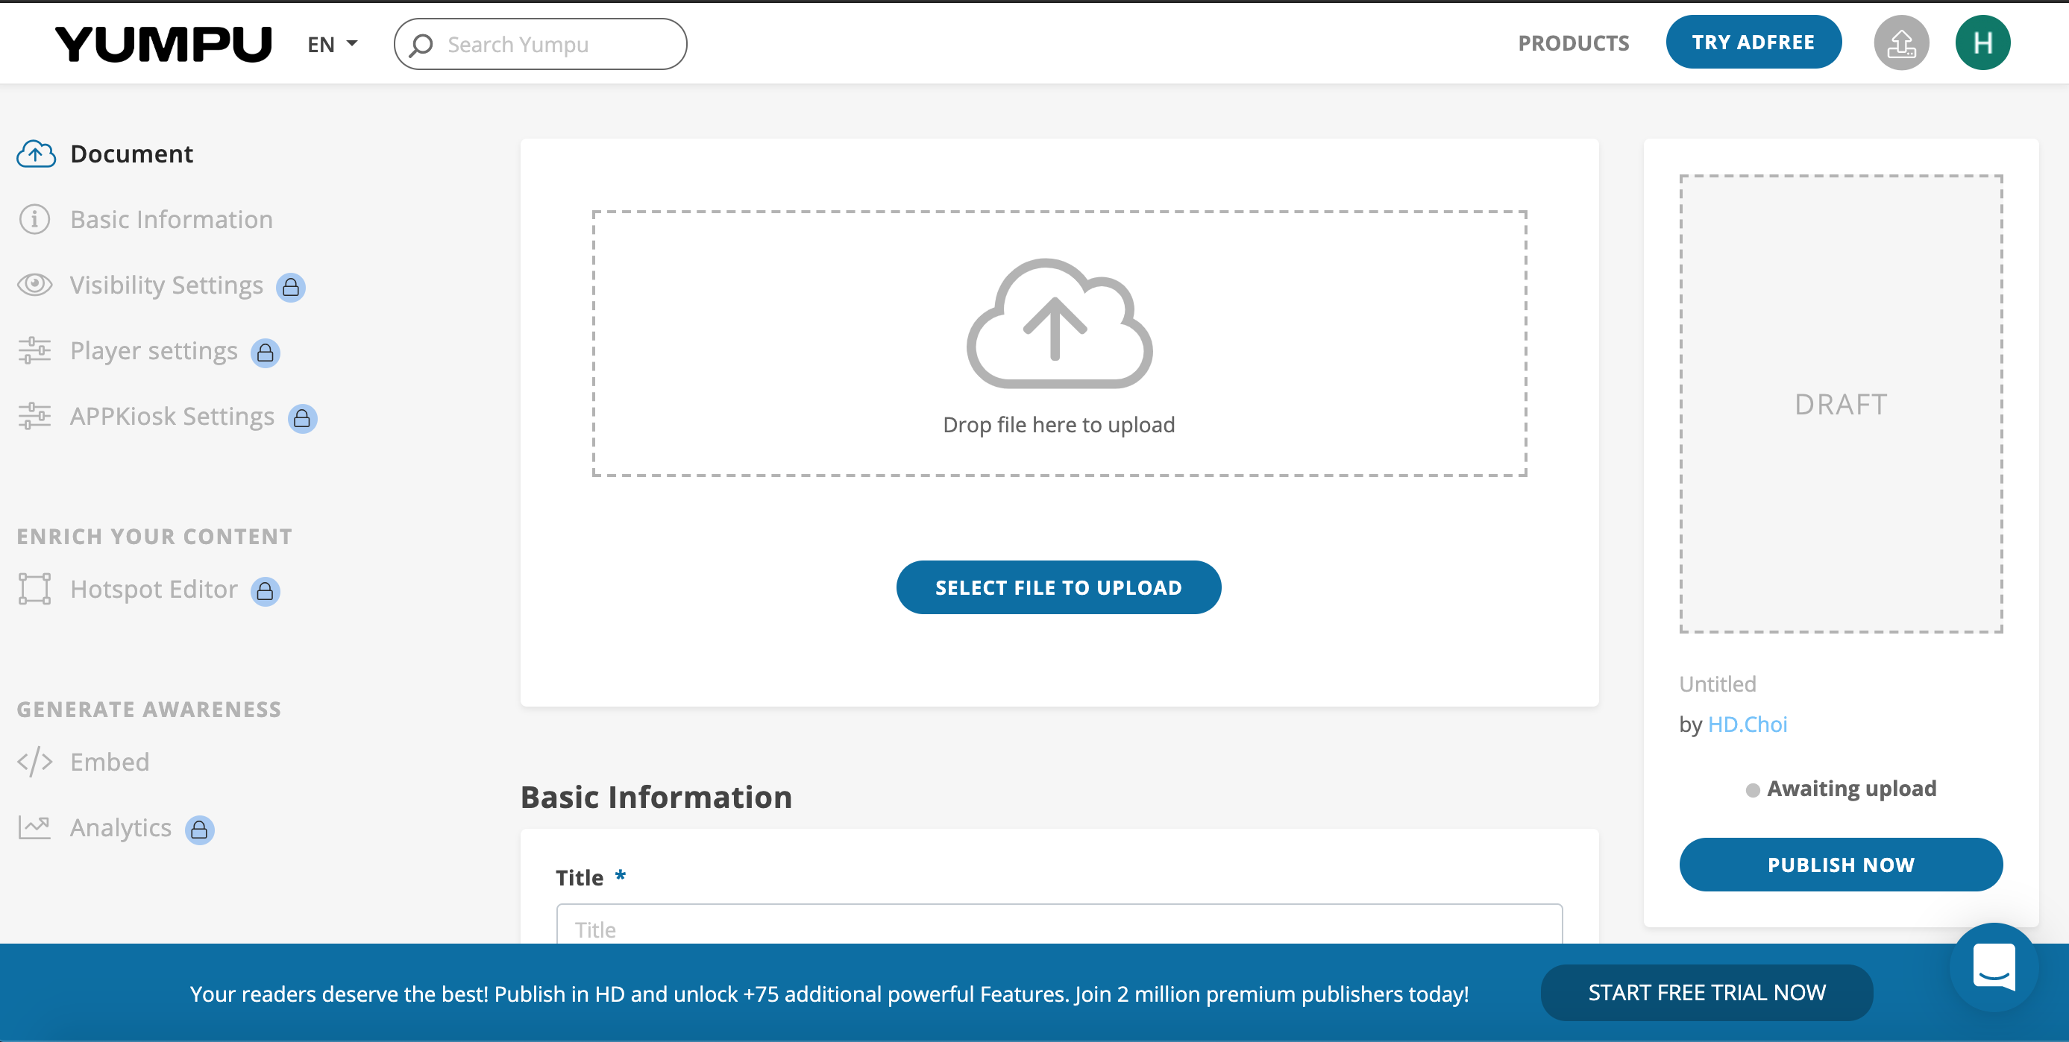
Task: Click the Title field label
Action: point(579,877)
